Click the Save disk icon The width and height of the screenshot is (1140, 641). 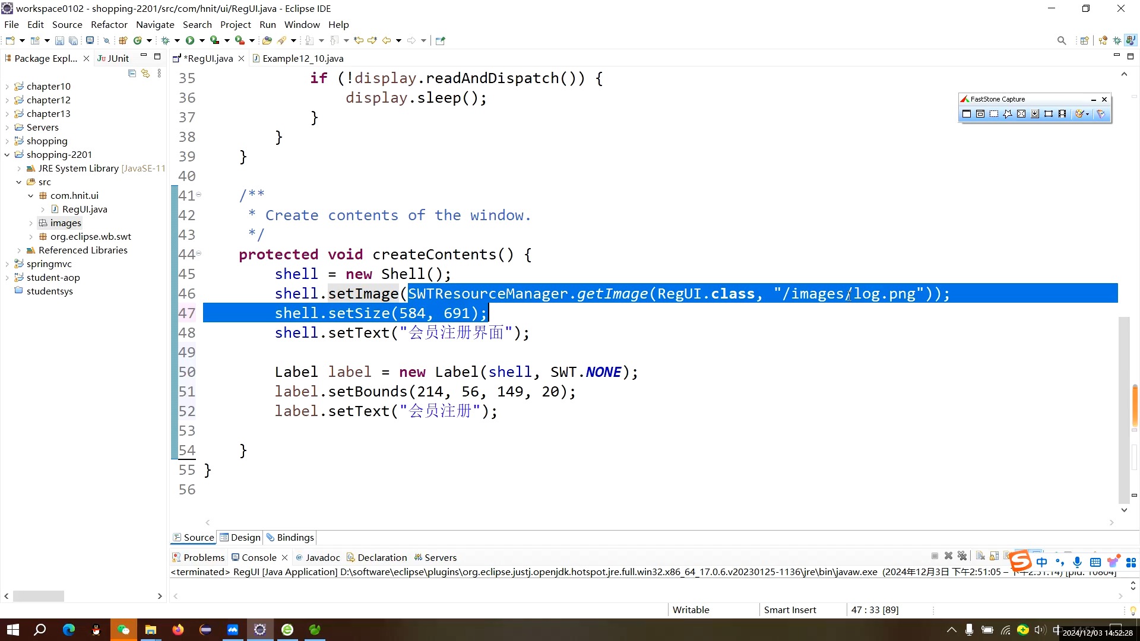coord(59,40)
